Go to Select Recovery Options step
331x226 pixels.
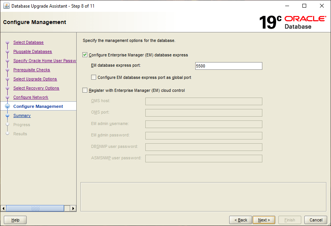click(36, 88)
